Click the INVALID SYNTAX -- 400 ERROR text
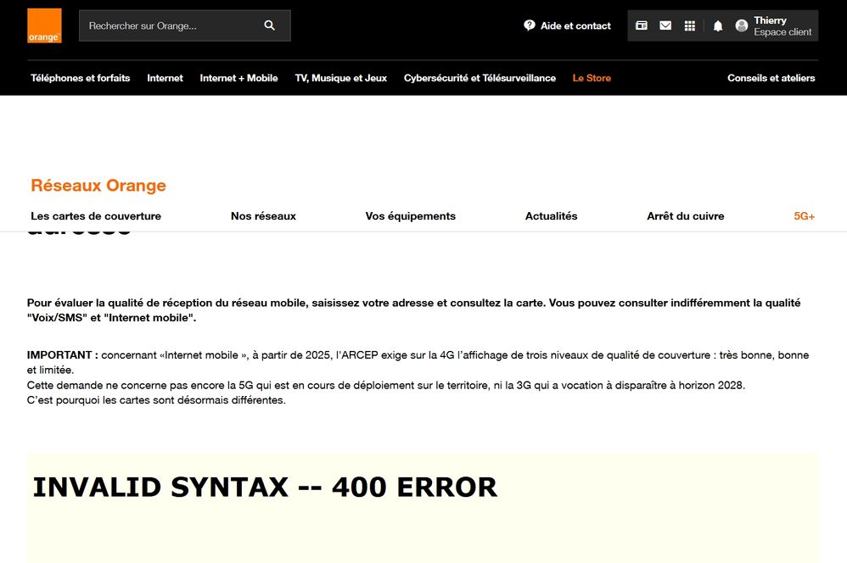 coord(265,487)
